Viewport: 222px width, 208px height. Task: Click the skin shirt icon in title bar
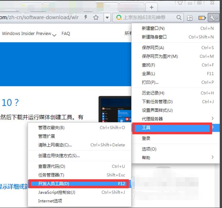[x=180, y=2]
